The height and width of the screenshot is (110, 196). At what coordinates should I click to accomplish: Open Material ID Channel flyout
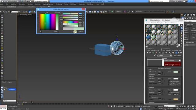coord(170,53)
